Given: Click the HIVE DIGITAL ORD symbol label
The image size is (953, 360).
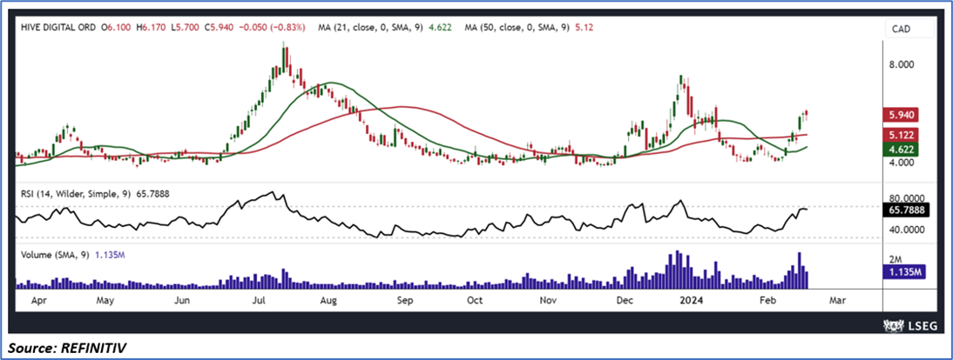Looking at the screenshot, I should 57,27.
